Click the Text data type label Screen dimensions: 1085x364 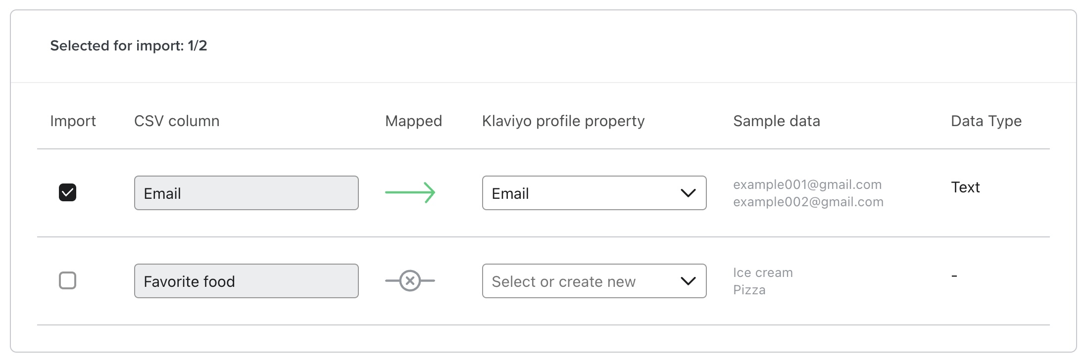coord(965,187)
